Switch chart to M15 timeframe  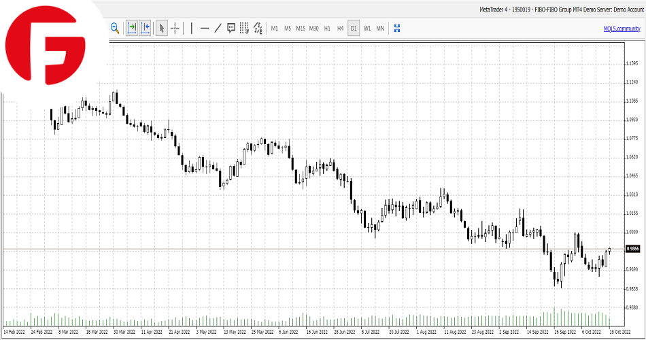300,29
